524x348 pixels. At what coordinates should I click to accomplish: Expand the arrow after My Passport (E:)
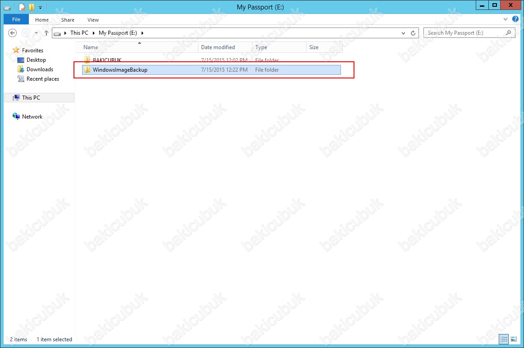click(x=142, y=33)
